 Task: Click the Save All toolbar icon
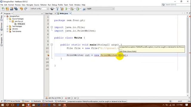tap(16, 9)
